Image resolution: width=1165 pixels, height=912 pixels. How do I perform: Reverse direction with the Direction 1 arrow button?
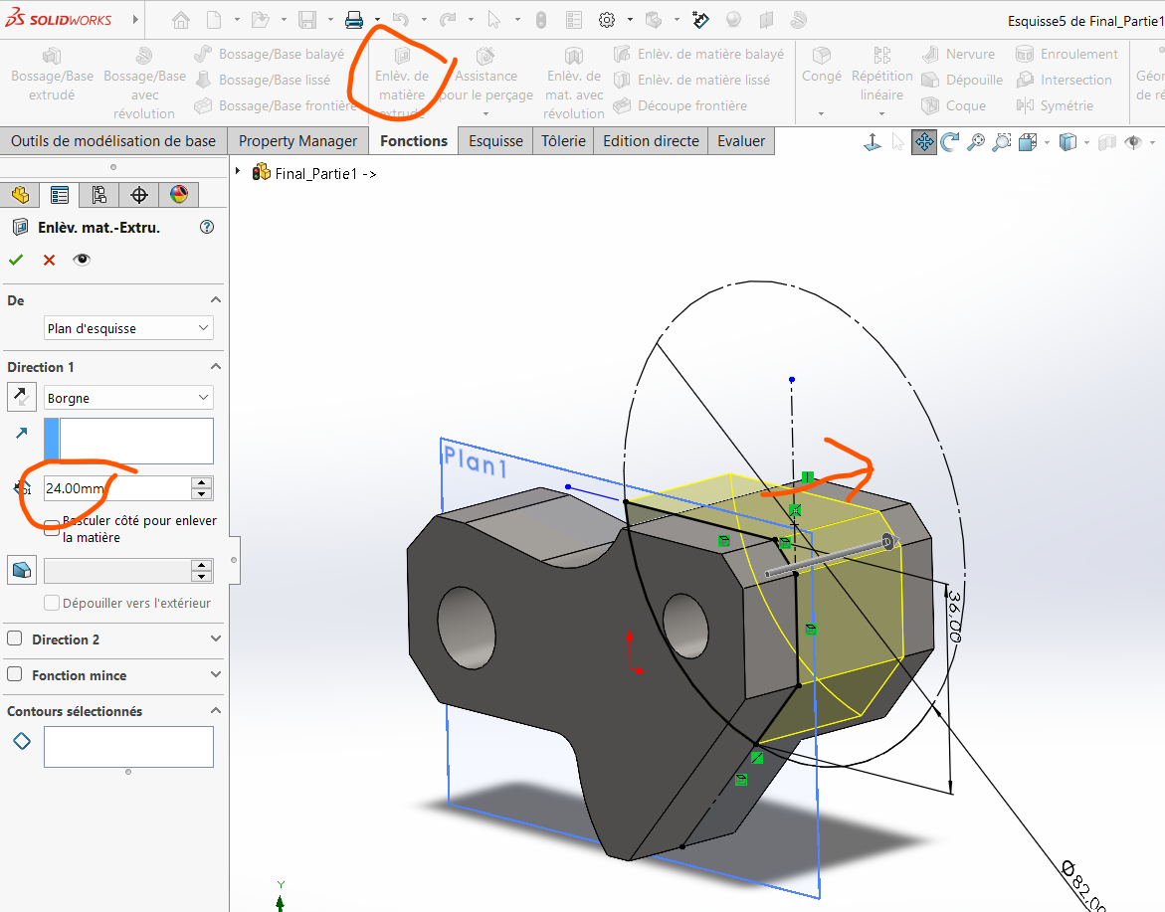pos(22,398)
